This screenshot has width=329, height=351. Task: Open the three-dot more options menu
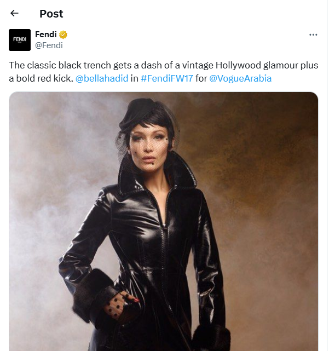pyautogui.click(x=313, y=34)
